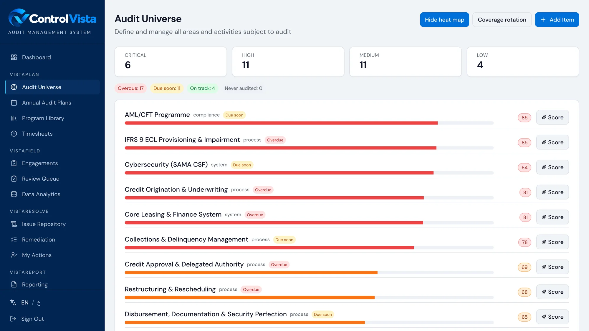
Task: Click Cybersecurity (SAMA CSF) risk bar
Action: [309, 173]
